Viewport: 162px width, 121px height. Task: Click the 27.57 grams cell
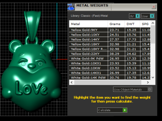[x=116, y=39]
